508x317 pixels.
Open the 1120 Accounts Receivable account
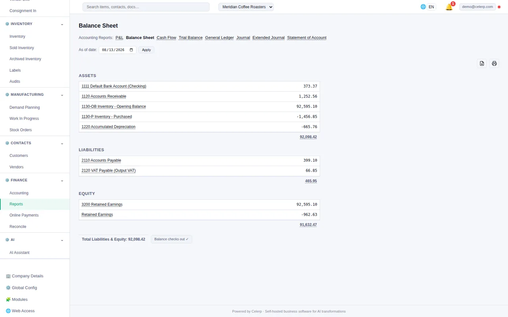pos(104,96)
